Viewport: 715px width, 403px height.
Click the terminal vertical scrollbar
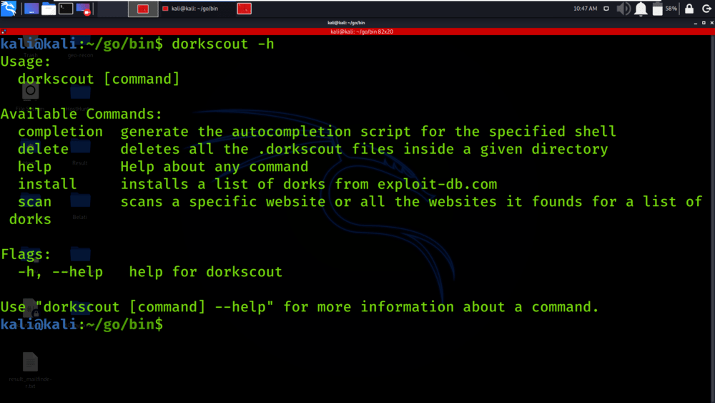point(712,219)
